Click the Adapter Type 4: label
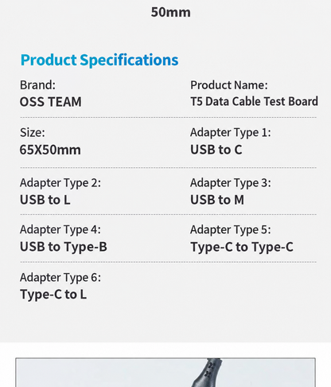The image size is (331, 387). [60, 230]
